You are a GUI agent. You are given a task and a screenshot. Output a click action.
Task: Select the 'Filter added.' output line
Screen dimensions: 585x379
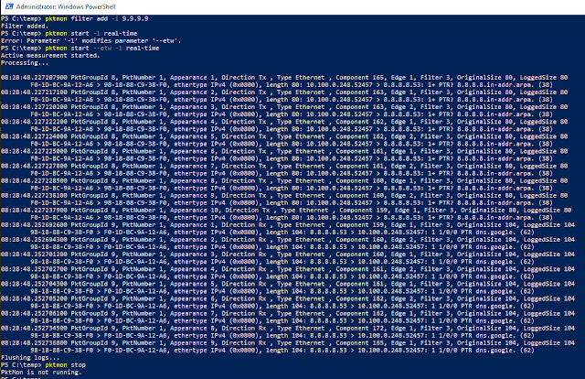pos(25,27)
